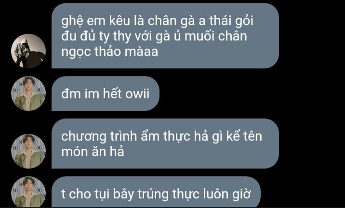Click the word 'owii' in second message
Viewport: 345px width, 208px height.
pos(137,94)
